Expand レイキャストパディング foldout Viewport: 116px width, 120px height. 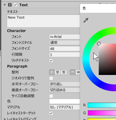[x=5, y=119]
